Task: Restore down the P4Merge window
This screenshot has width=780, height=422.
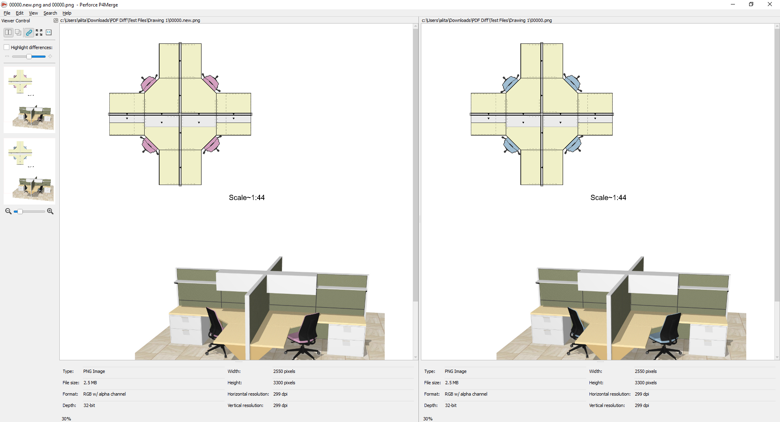Action: (751, 4)
